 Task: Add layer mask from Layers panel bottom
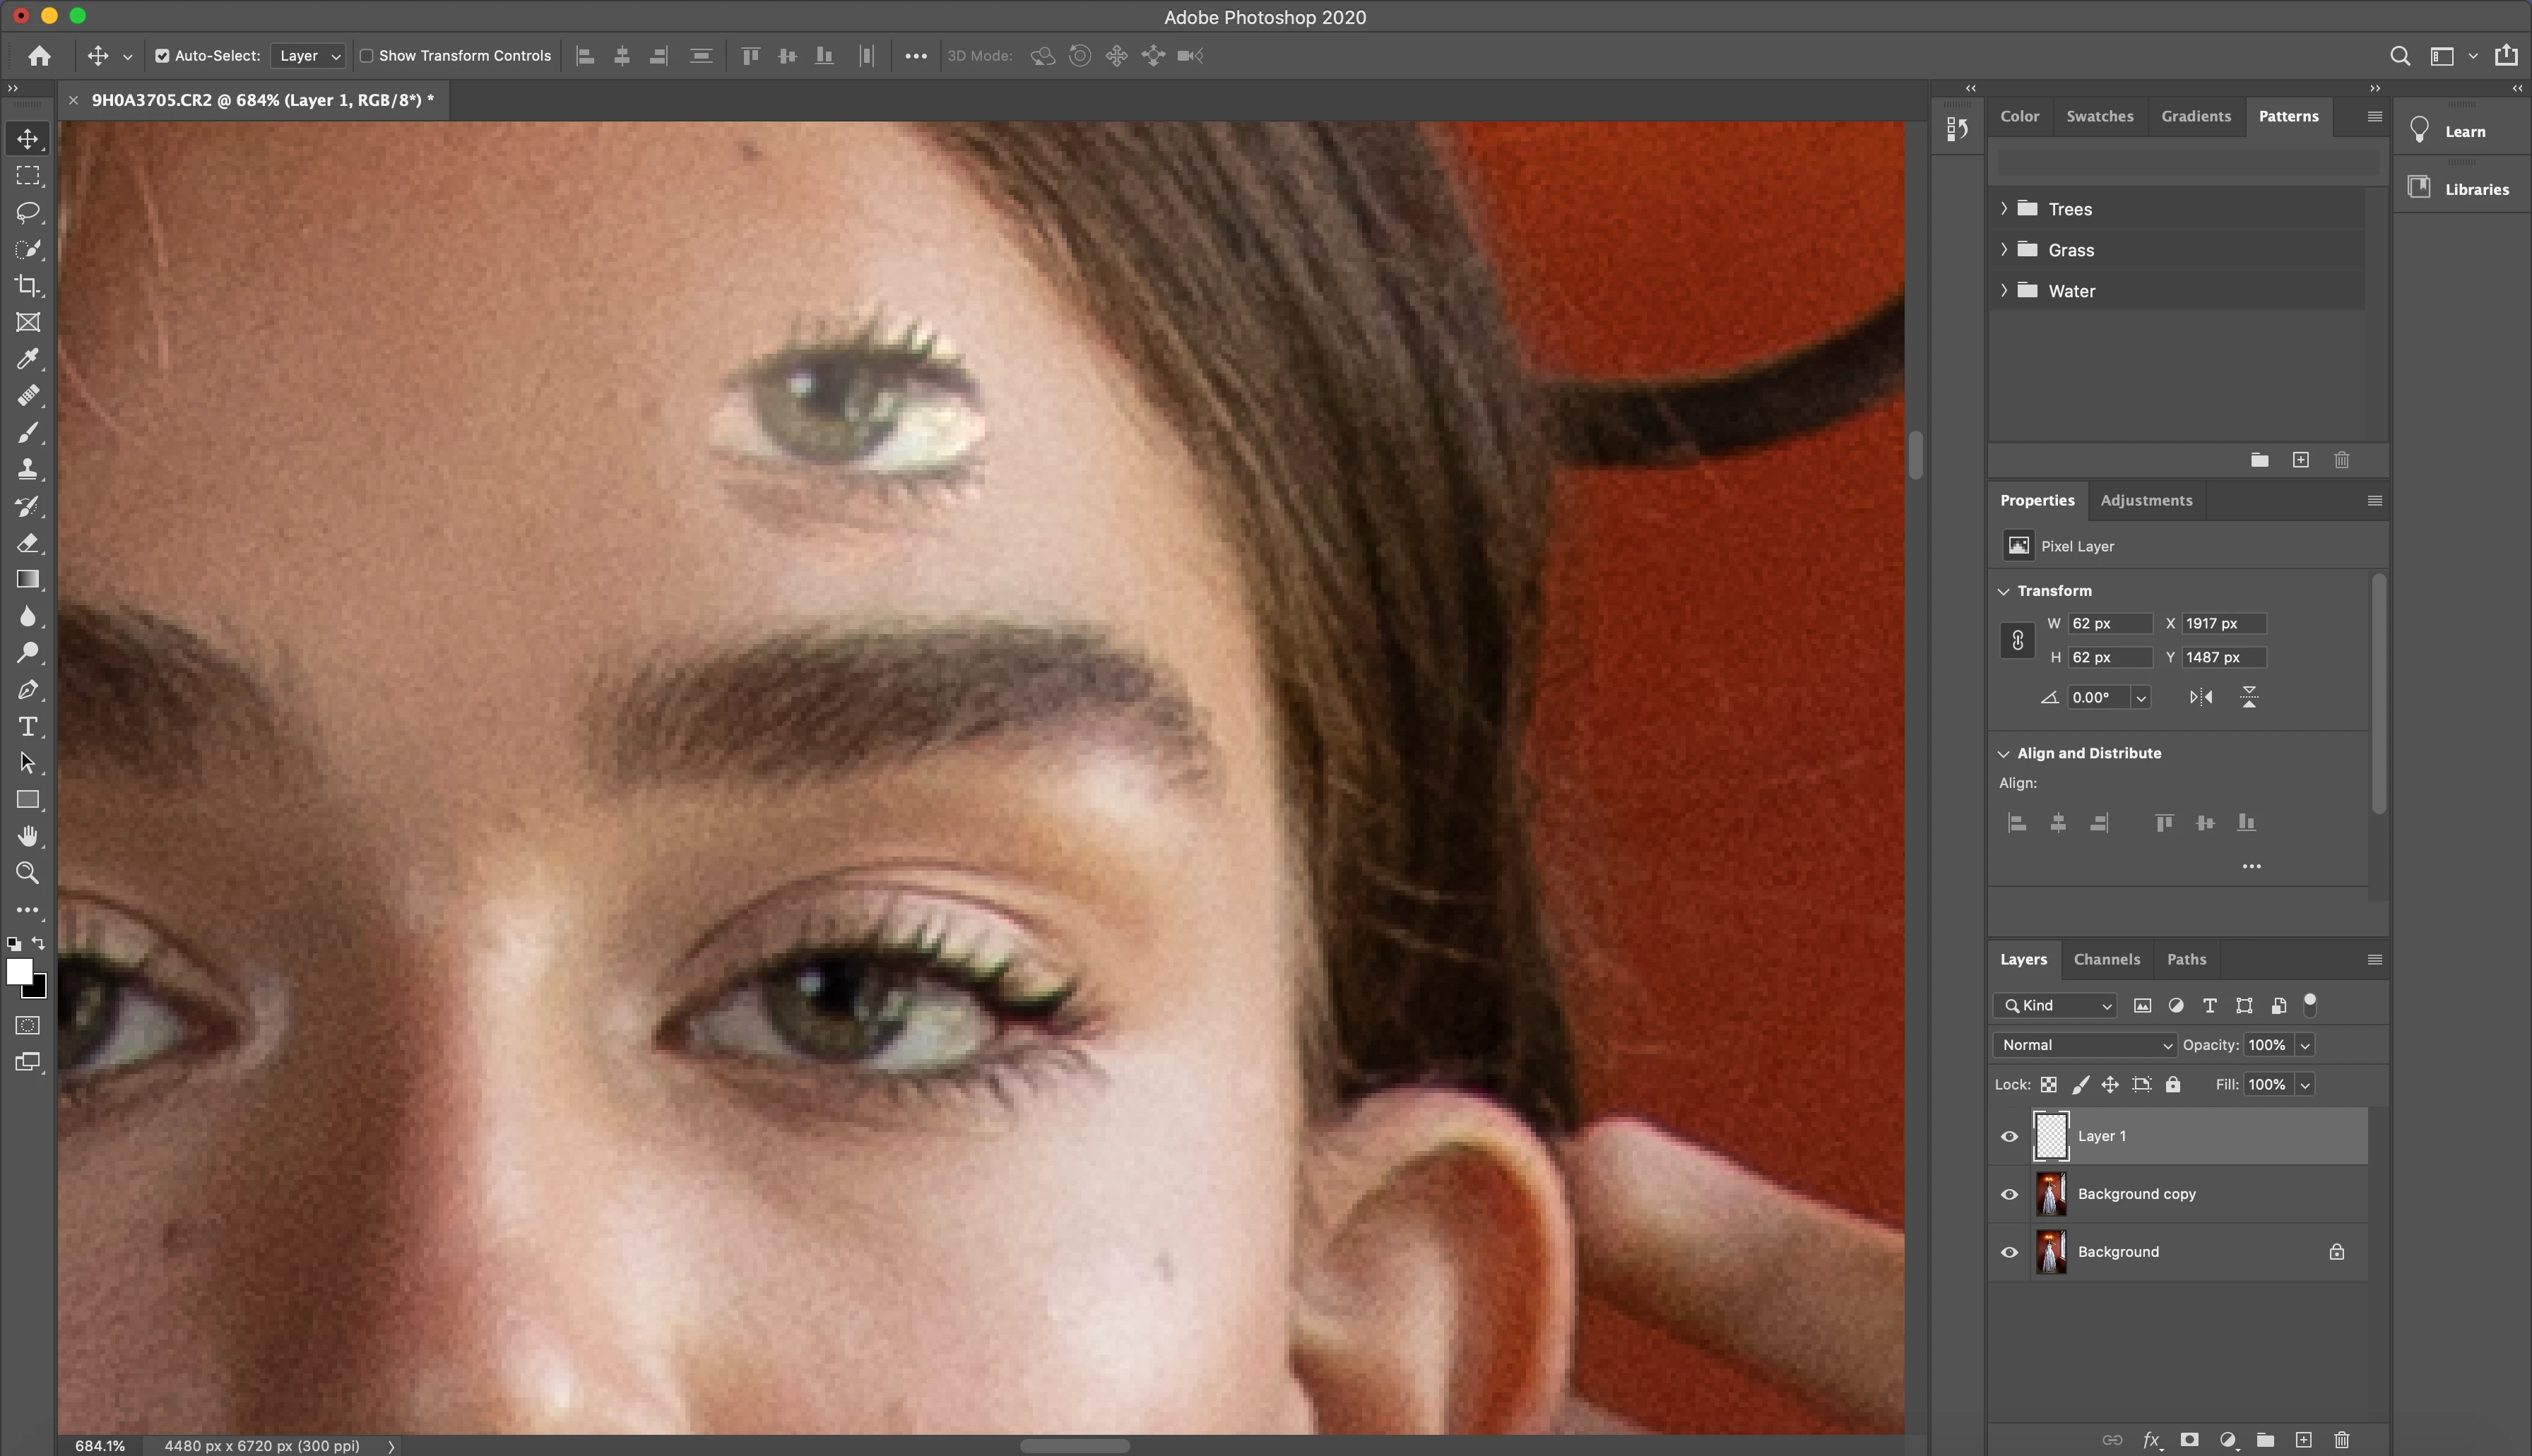(x=2189, y=1440)
